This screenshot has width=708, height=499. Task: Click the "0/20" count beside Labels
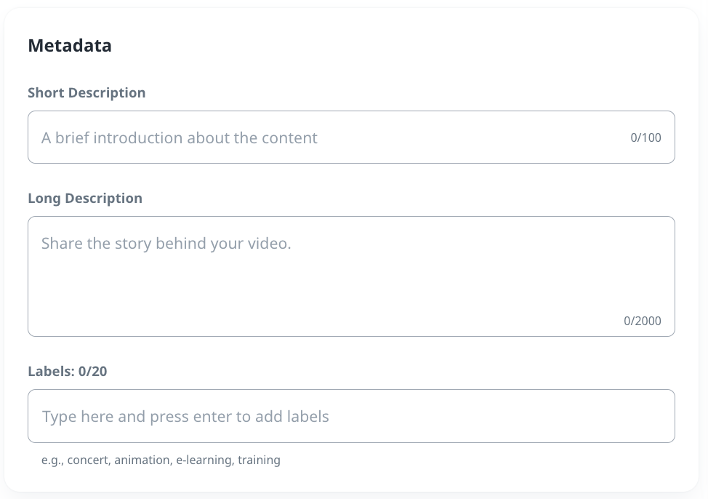pos(92,372)
